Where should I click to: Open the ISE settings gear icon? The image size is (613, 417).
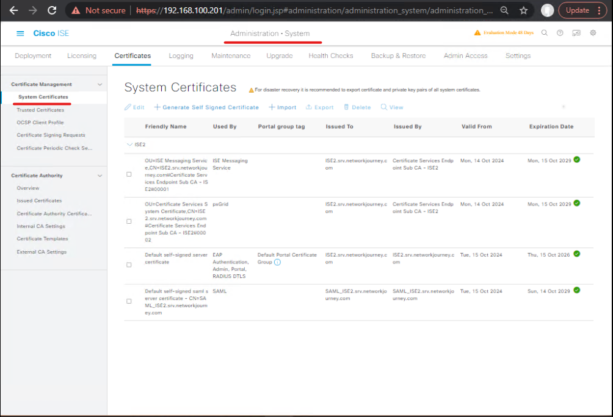click(x=593, y=33)
